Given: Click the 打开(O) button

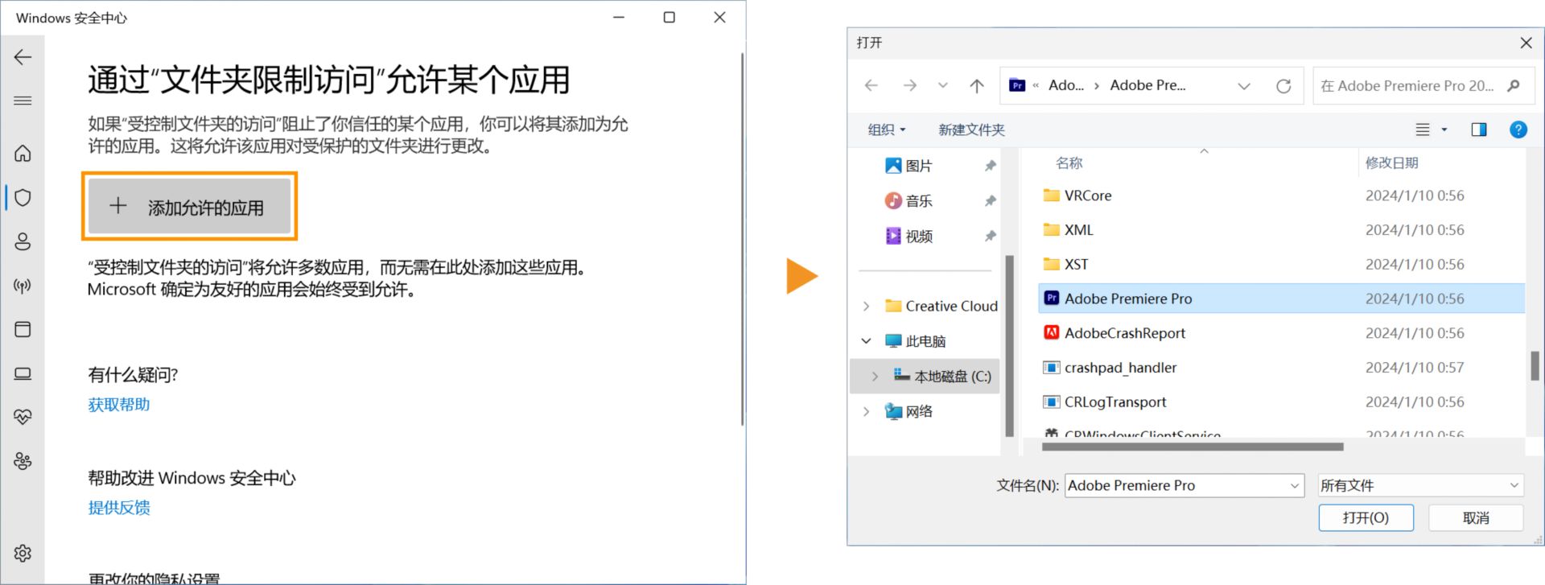Looking at the screenshot, I should click(x=1366, y=517).
